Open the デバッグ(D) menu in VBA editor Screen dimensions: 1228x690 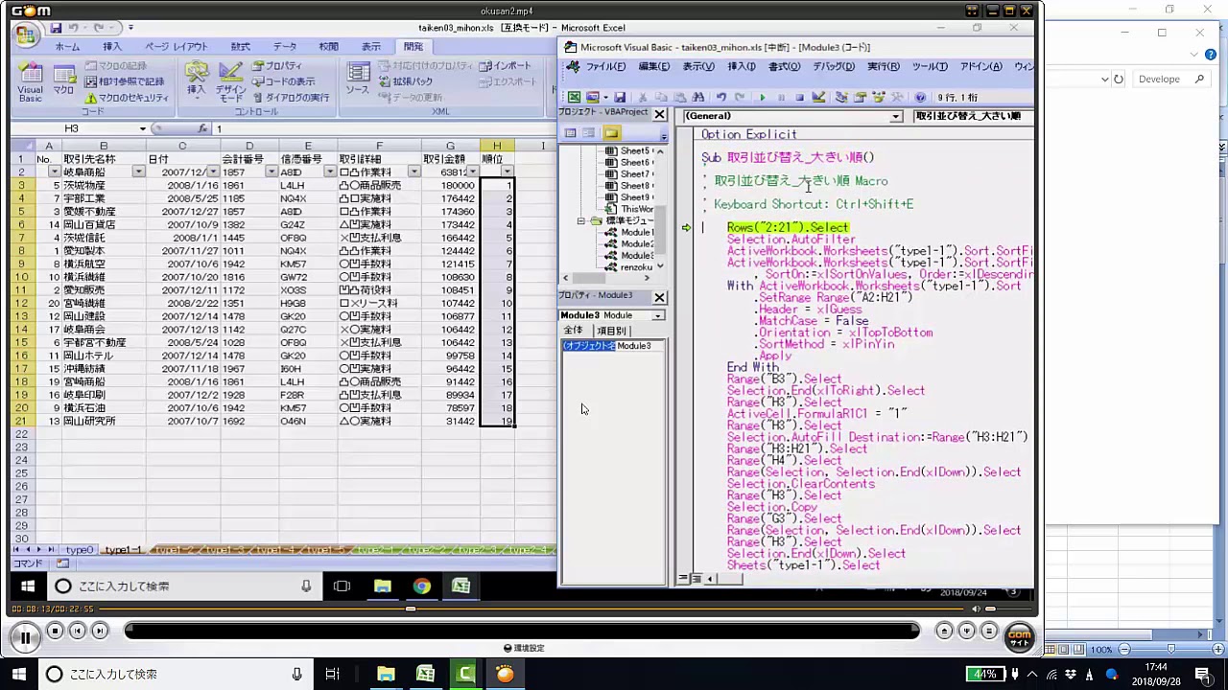tap(833, 67)
